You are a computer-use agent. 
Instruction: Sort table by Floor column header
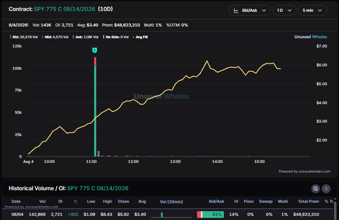[x=249, y=202]
